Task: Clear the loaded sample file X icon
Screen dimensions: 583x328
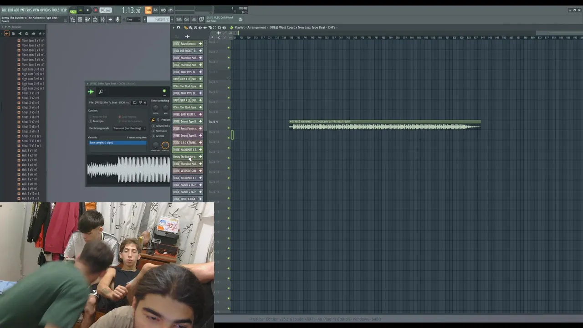Action: tap(145, 102)
